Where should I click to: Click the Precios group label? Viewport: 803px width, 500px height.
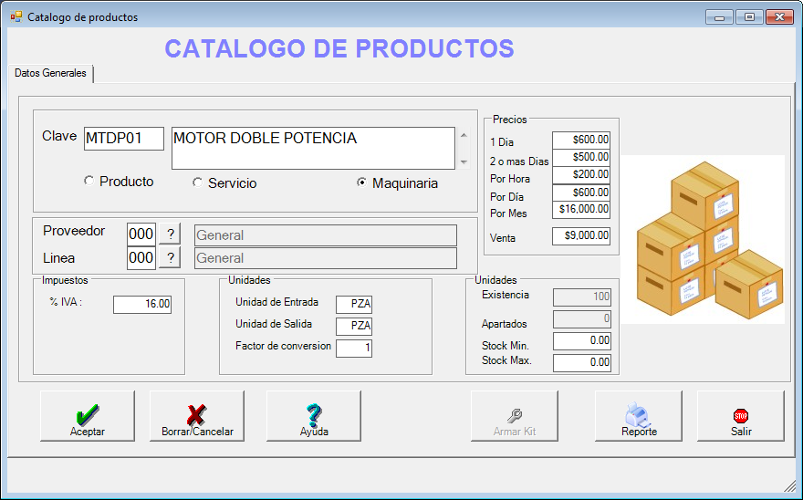509,120
